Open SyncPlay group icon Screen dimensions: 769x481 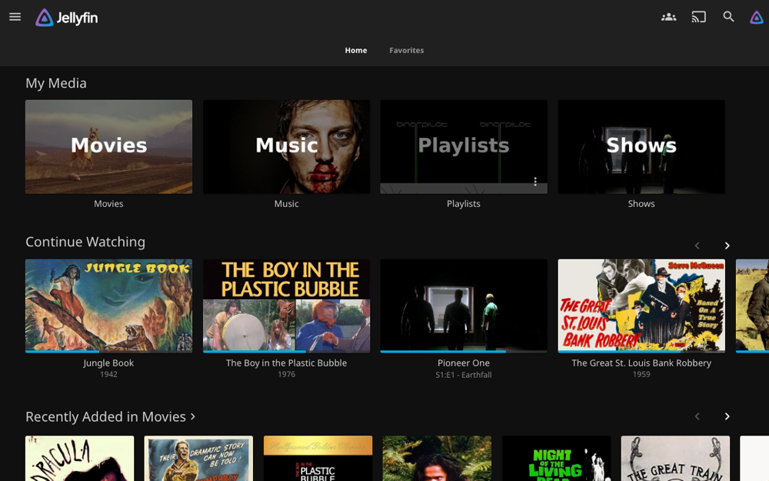coord(668,17)
